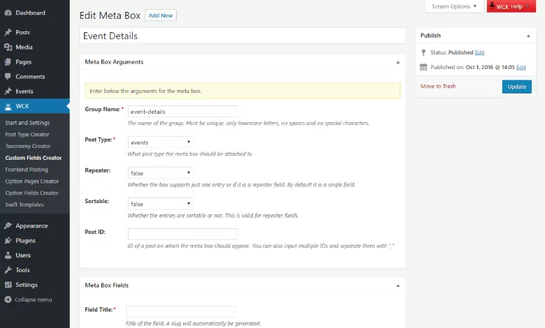Collapse the Meta Box Fields panel

398,285
